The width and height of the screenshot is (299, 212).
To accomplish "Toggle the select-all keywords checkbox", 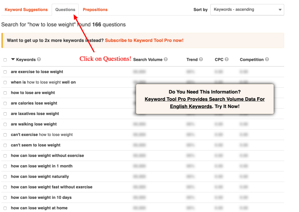I will (5, 60).
